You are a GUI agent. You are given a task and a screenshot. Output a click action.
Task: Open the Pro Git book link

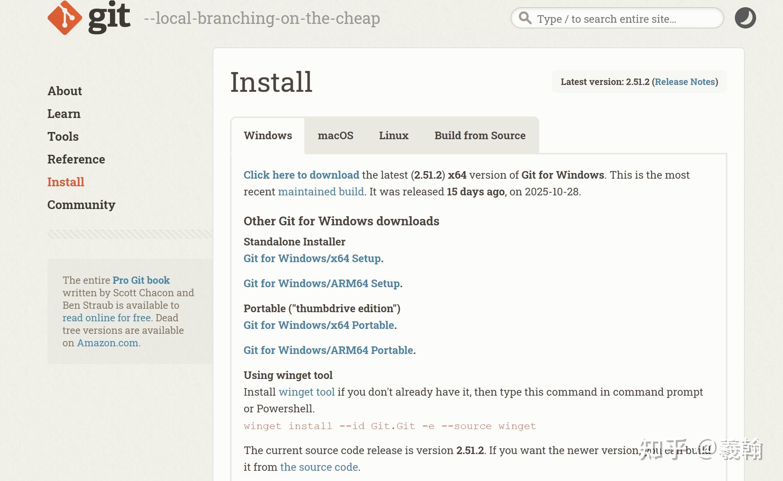click(x=141, y=280)
